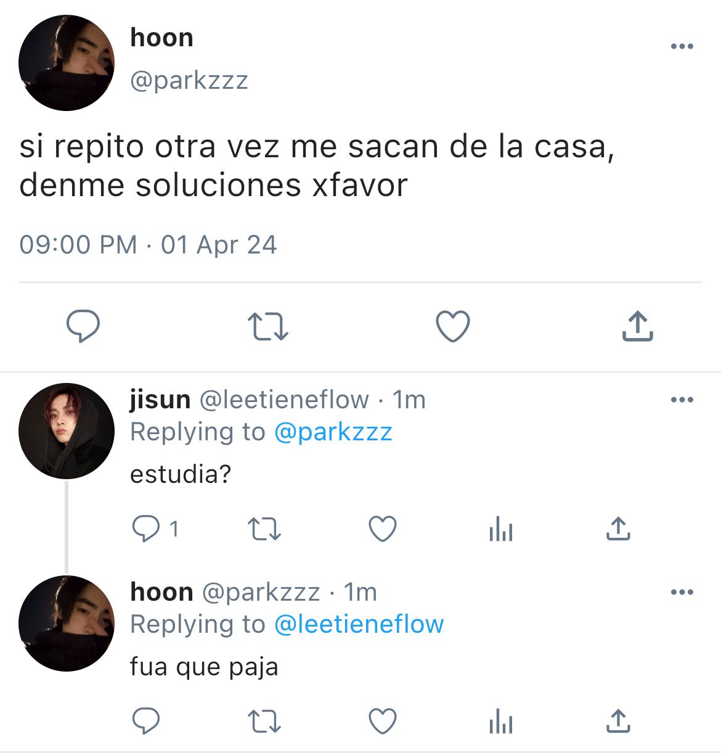
Task: View analytics for jisun's reply
Action: [501, 529]
